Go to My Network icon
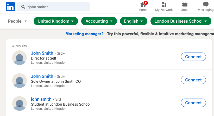The width and height of the screenshot is (214, 116). (164, 4)
